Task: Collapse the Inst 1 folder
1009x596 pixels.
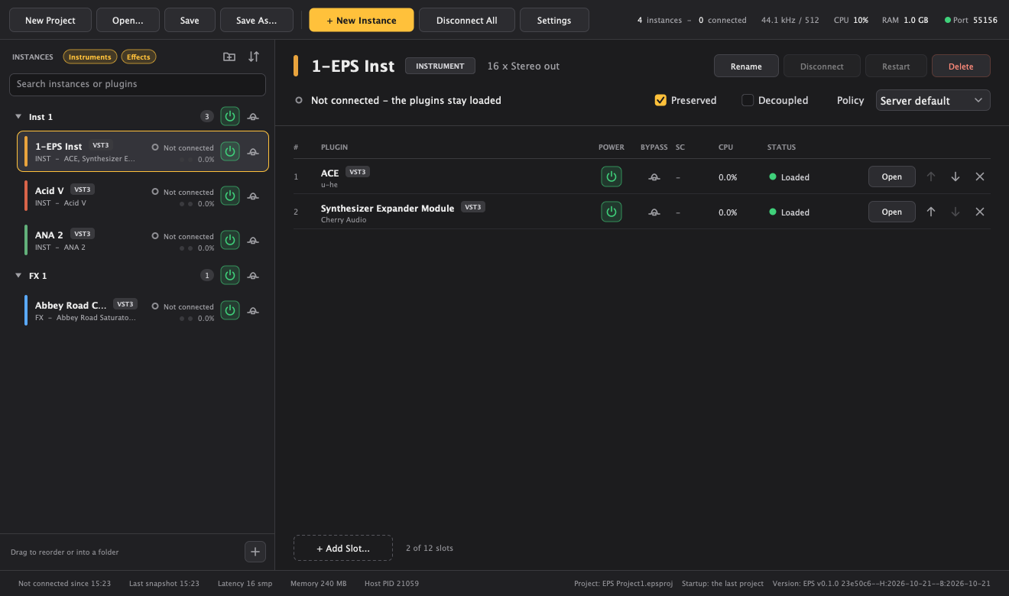Action: click(18, 117)
